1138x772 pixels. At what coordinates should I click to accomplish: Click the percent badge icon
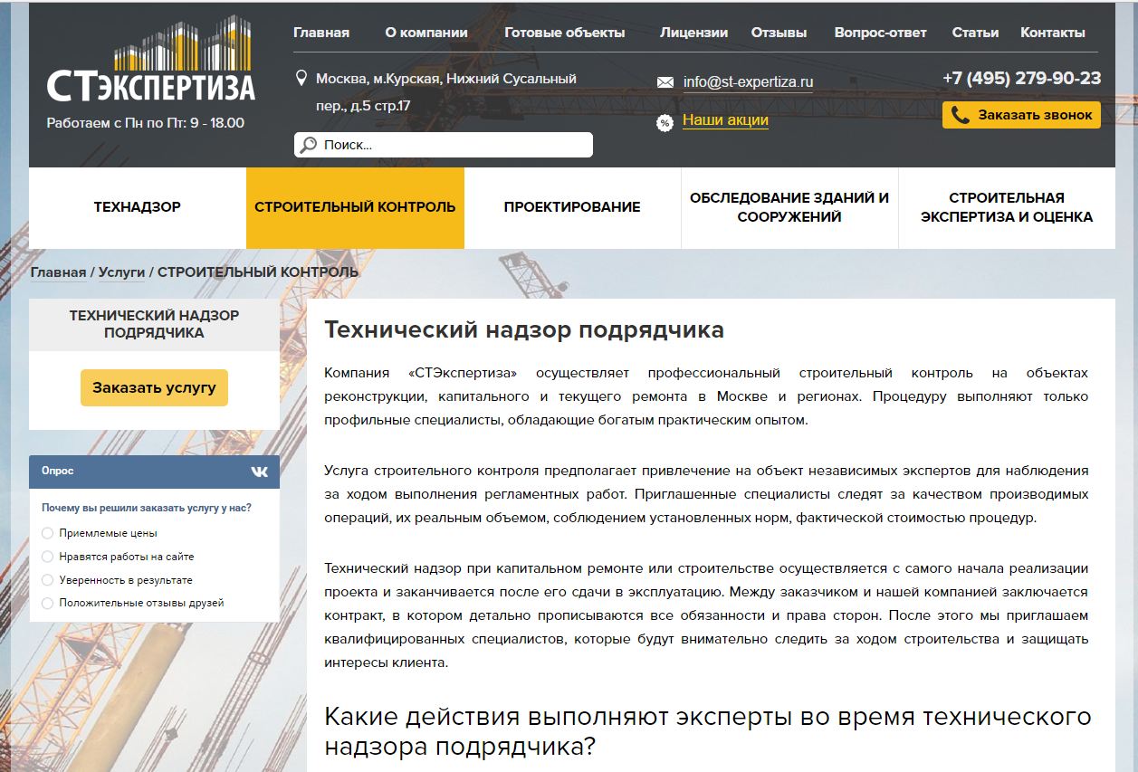tap(665, 122)
